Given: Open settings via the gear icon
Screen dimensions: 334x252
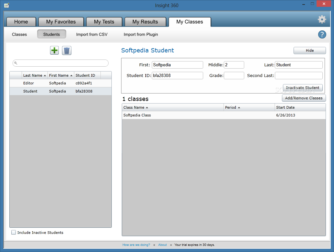Looking at the screenshot, I should [322, 19].
